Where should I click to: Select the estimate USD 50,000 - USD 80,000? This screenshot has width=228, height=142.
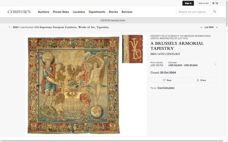(183, 65)
